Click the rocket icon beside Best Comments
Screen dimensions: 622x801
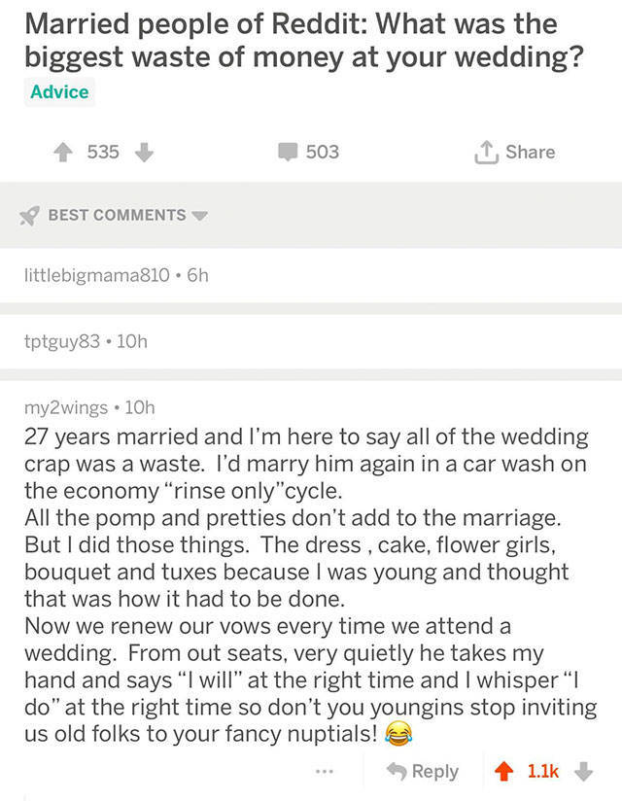pos(31,215)
